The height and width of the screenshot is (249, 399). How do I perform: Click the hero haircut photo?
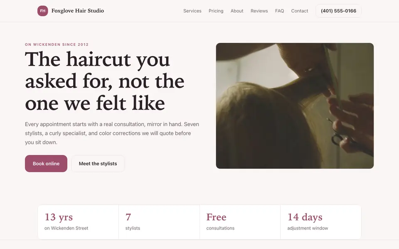pyautogui.click(x=295, y=106)
